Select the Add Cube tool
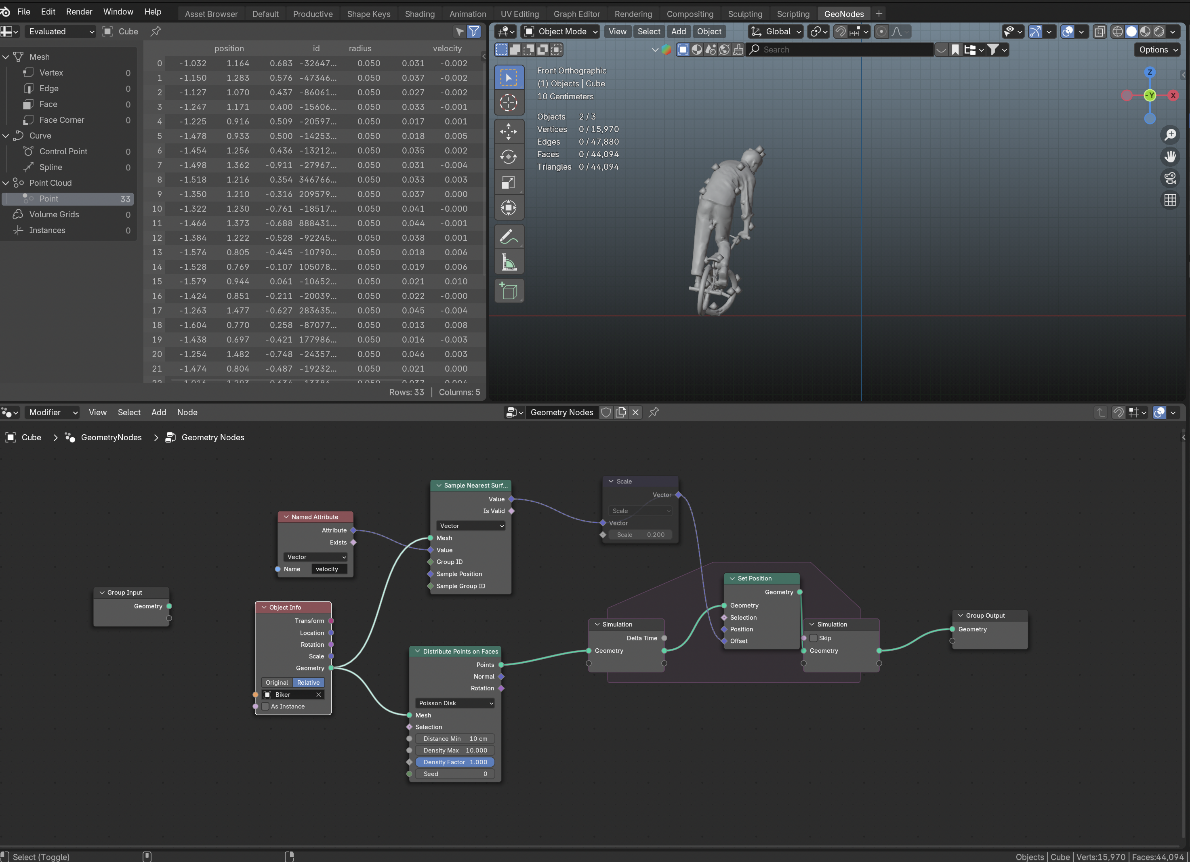 point(509,291)
